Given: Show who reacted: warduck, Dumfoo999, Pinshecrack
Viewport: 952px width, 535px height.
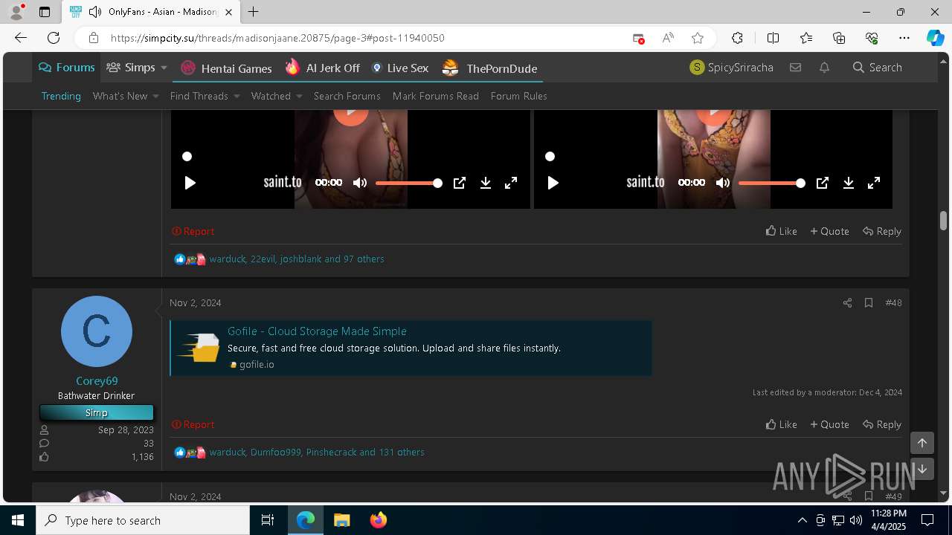Looking at the screenshot, I should coord(317,452).
